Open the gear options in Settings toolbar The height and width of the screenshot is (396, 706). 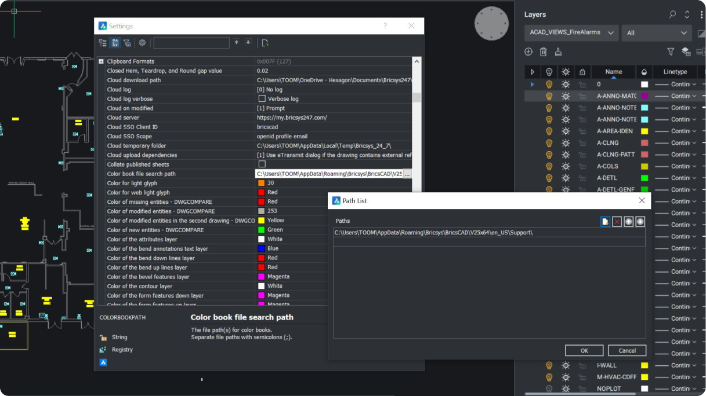(142, 43)
